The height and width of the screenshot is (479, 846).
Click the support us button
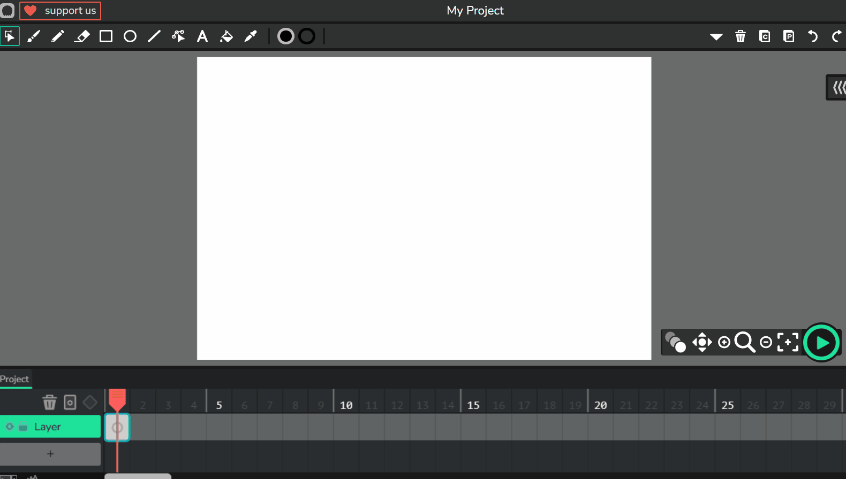tap(61, 11)
